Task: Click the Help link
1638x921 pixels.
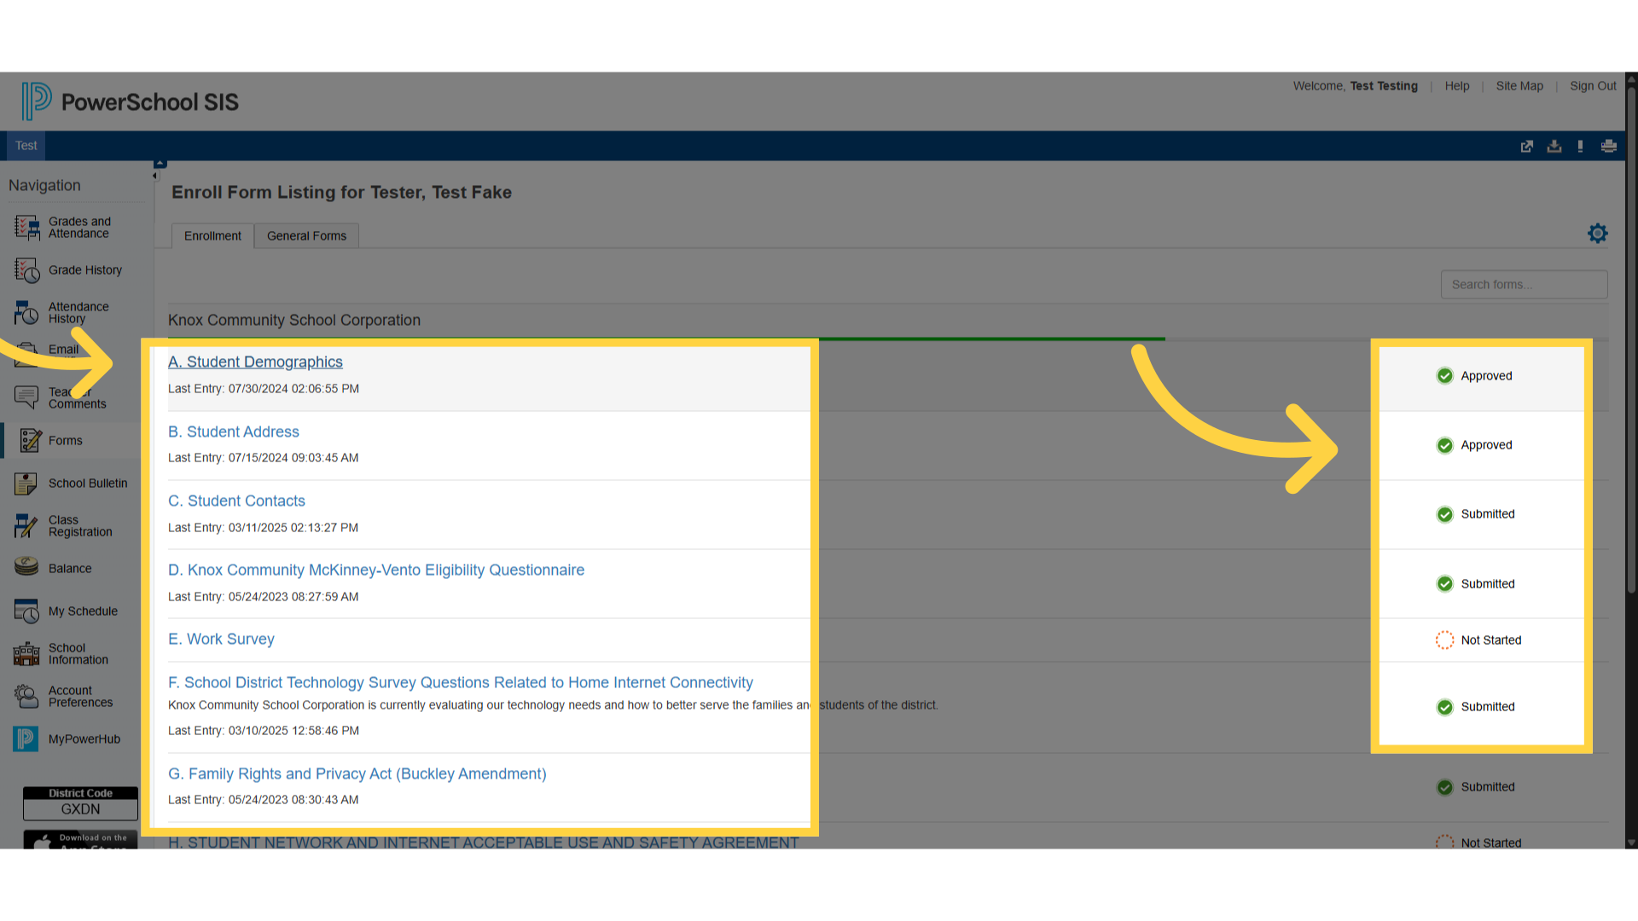Action: click(1457, 86)
